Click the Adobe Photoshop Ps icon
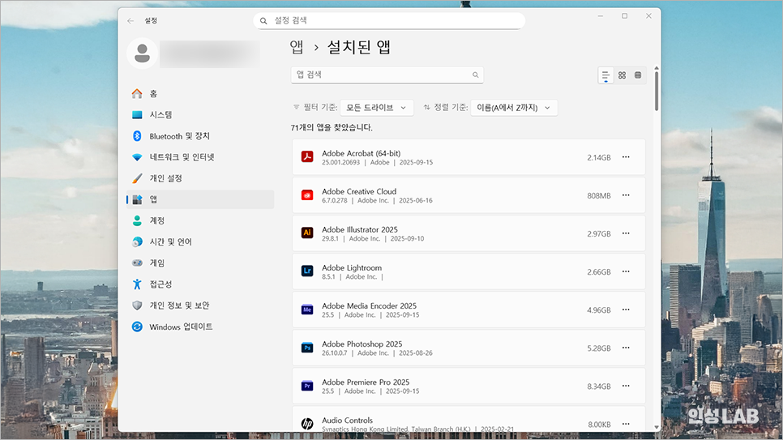Viewport: 783px width, 440px height. pos(307,348)
